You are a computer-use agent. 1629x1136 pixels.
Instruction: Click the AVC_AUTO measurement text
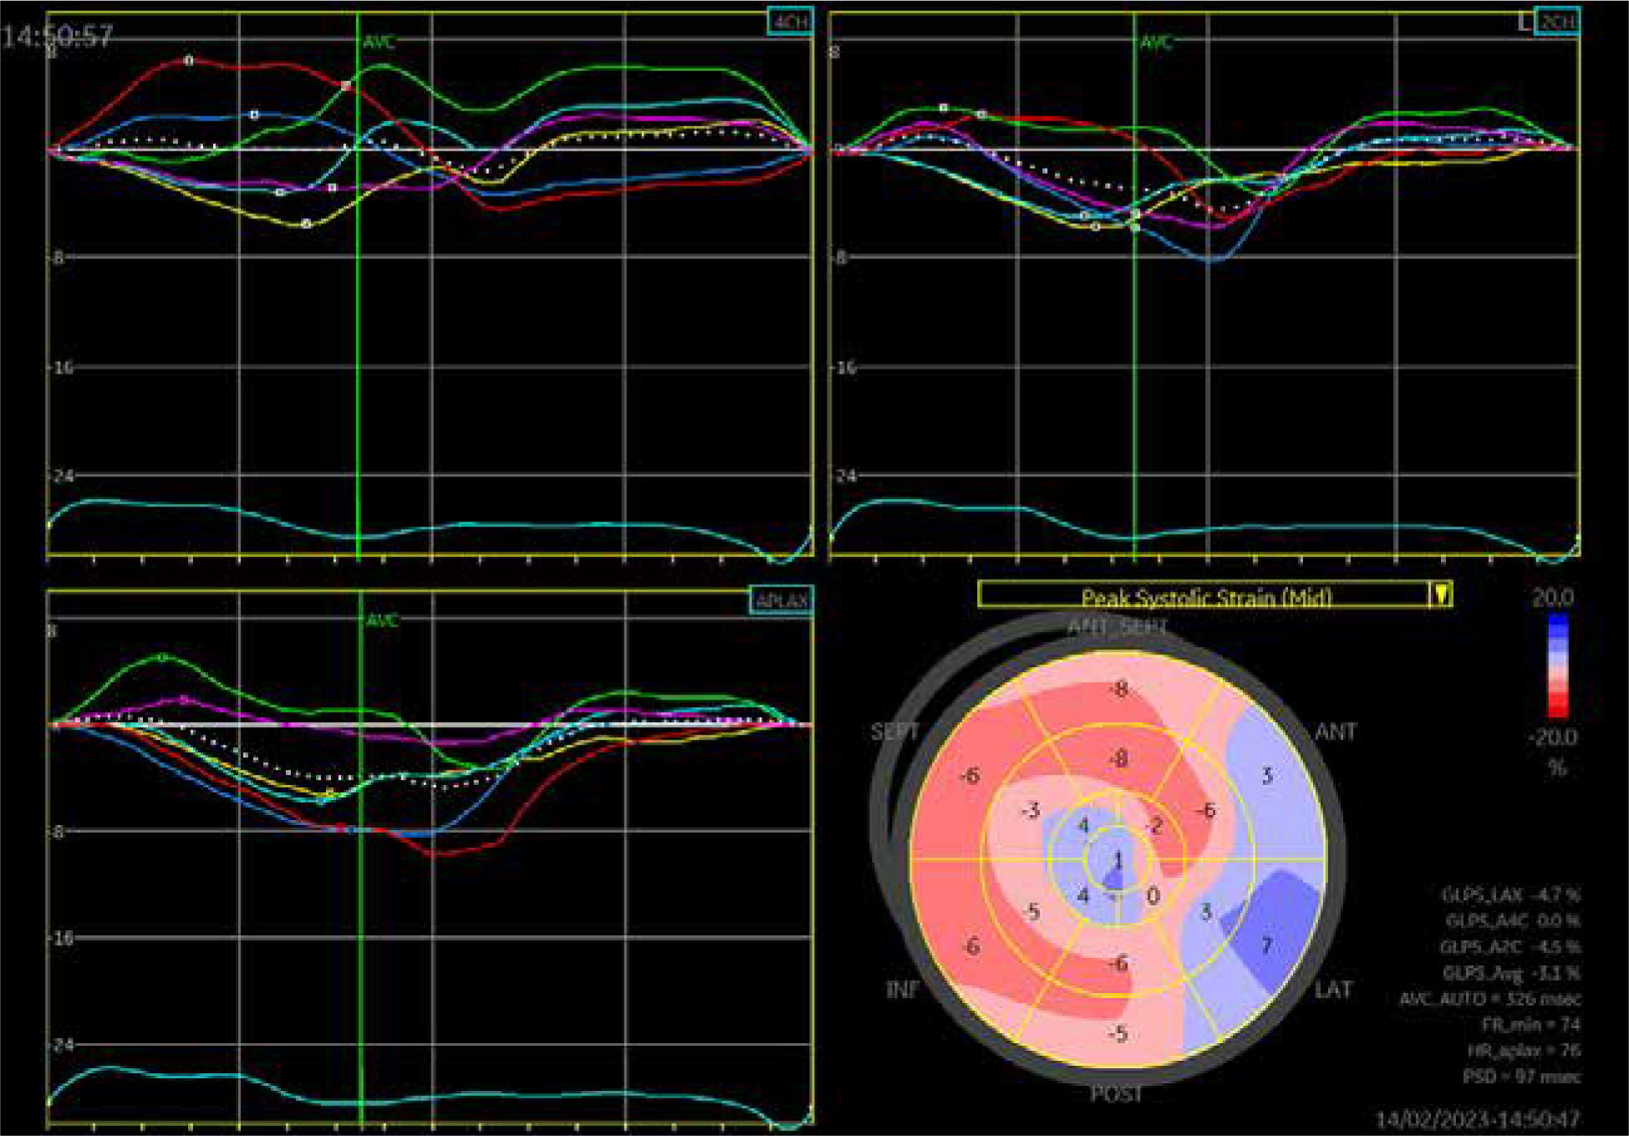(x=1489, y=999)
